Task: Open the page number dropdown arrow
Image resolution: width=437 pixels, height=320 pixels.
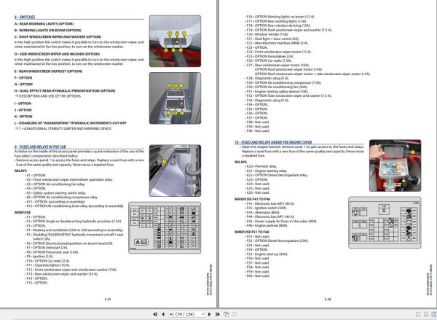Action: [203, 314]
